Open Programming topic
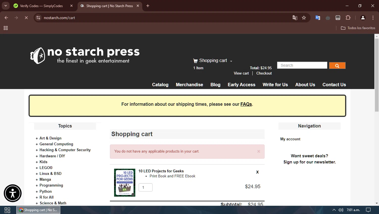The height and width of the screenshot is (214, 379). [51, 185]
